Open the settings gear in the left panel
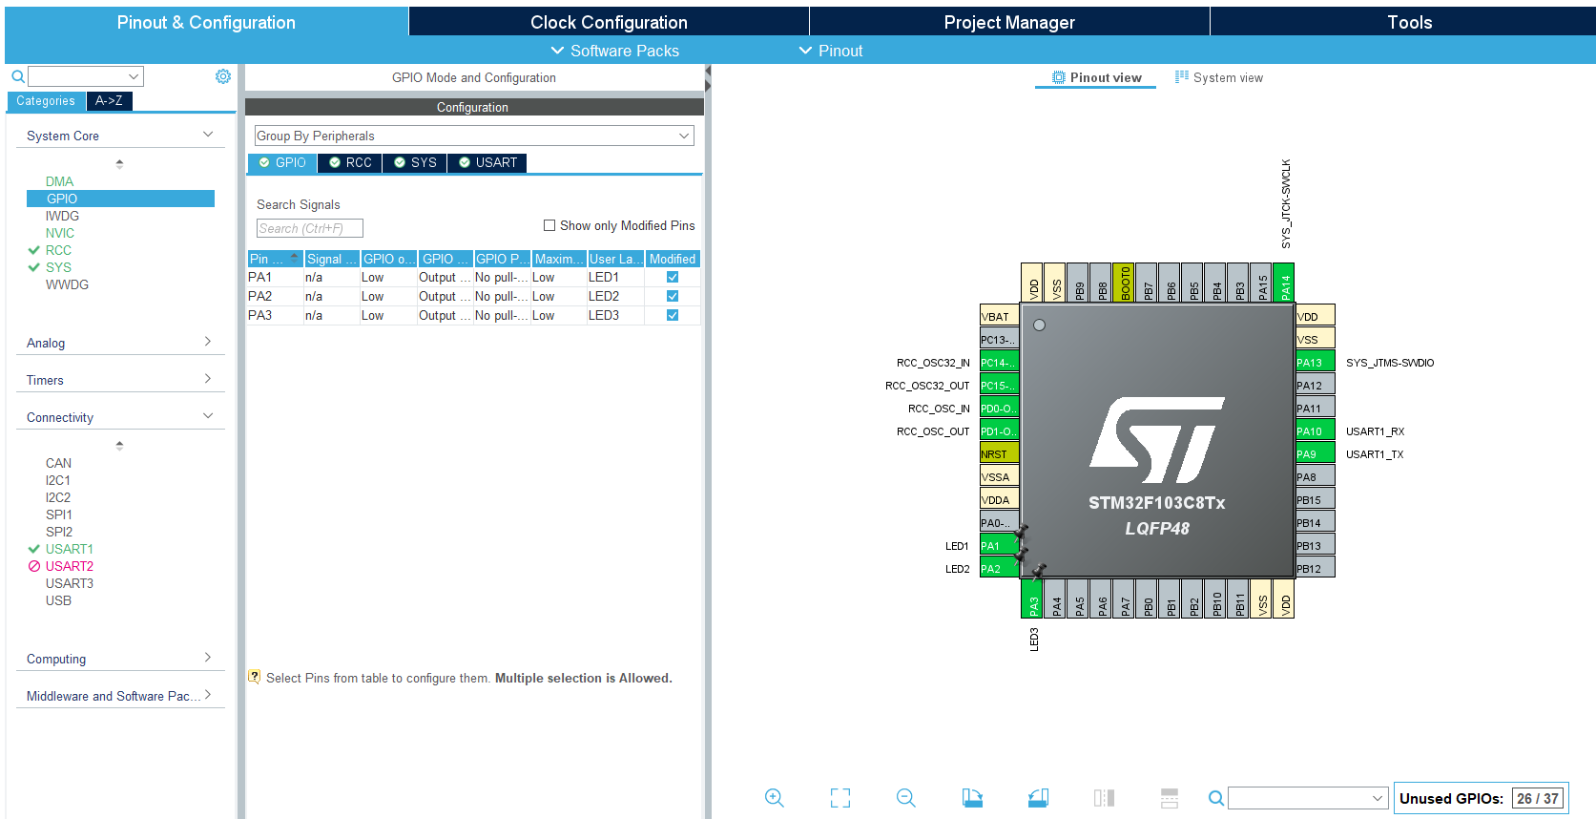 (223, 76)
